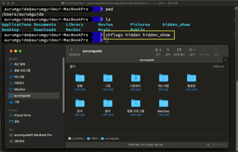This screenshot has width=238, height=152.
Task: Select 다운로드 in Finder sidebar
Action: pyautogui.click(x=33, y=83)
